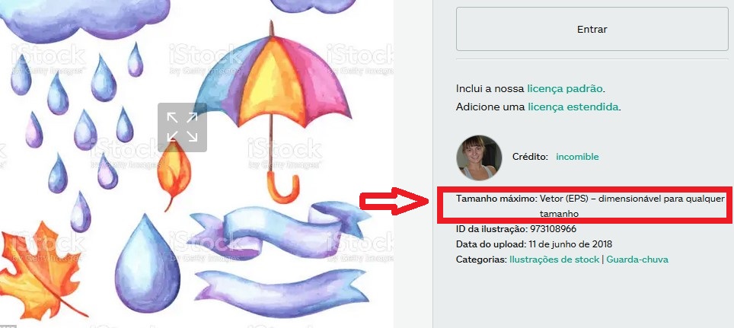The height and width of the screenshot is (328, 734).
Task: Click the contributor avatar photo
Action: coord(479,158)
